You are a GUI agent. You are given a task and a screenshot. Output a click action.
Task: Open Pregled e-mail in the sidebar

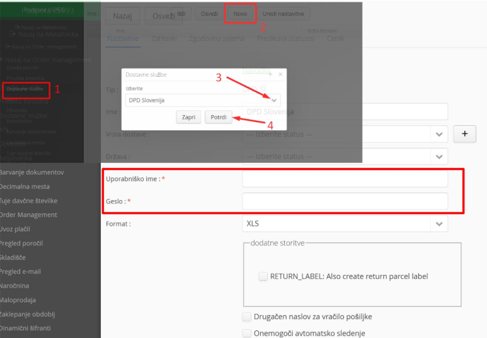[x=21, y=271]
